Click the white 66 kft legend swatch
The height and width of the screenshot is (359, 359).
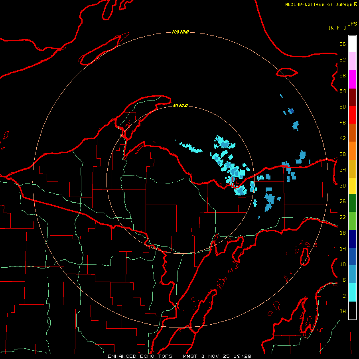352,44
